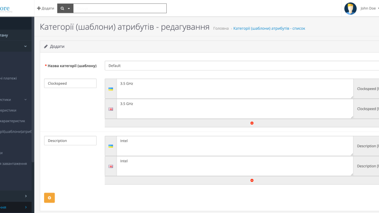Add a new attribute with orange plus button
The image size is (379, 213).
49,198
